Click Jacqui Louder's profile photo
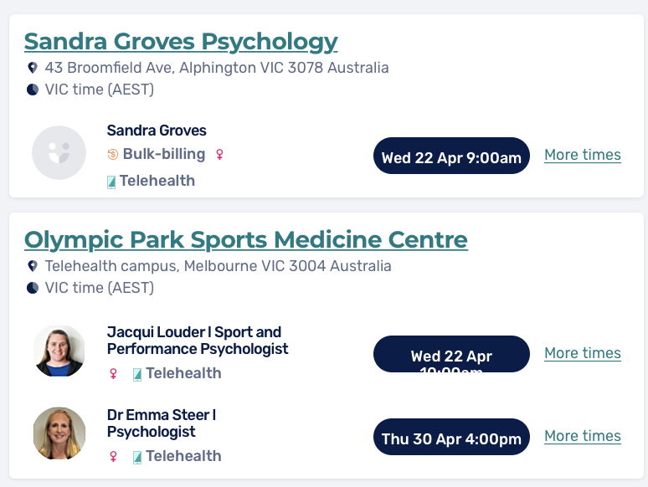648x487 pixels. coord(59,351)
